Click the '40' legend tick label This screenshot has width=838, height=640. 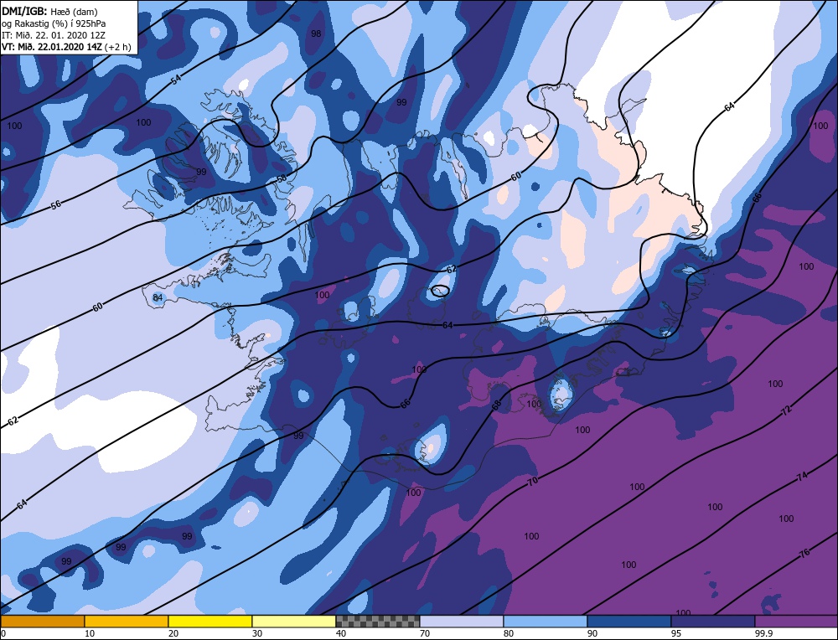pos(341,633)
